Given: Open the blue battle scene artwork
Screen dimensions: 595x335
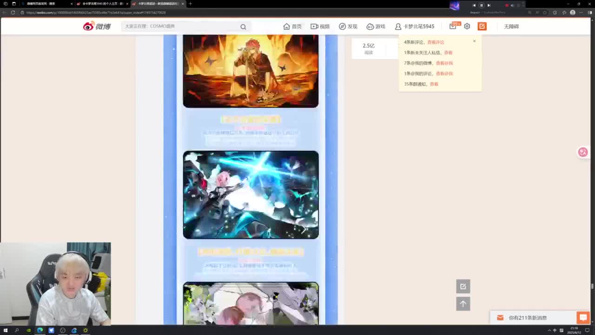Looking at the screenshot, I should pos(251,194).
